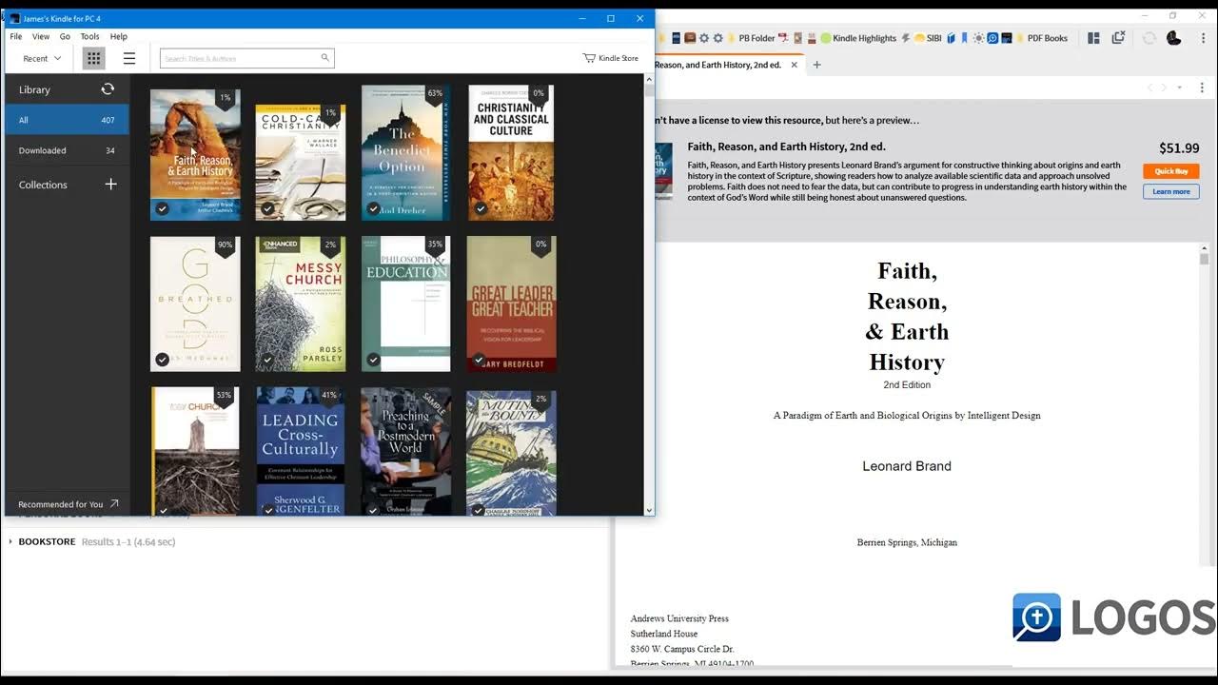Image resolution: width=1218 pixels, height=685 pixels.
Task: Click the Collections heading in the sidebar
Action: pyautogui.click(x=43, y=185)
